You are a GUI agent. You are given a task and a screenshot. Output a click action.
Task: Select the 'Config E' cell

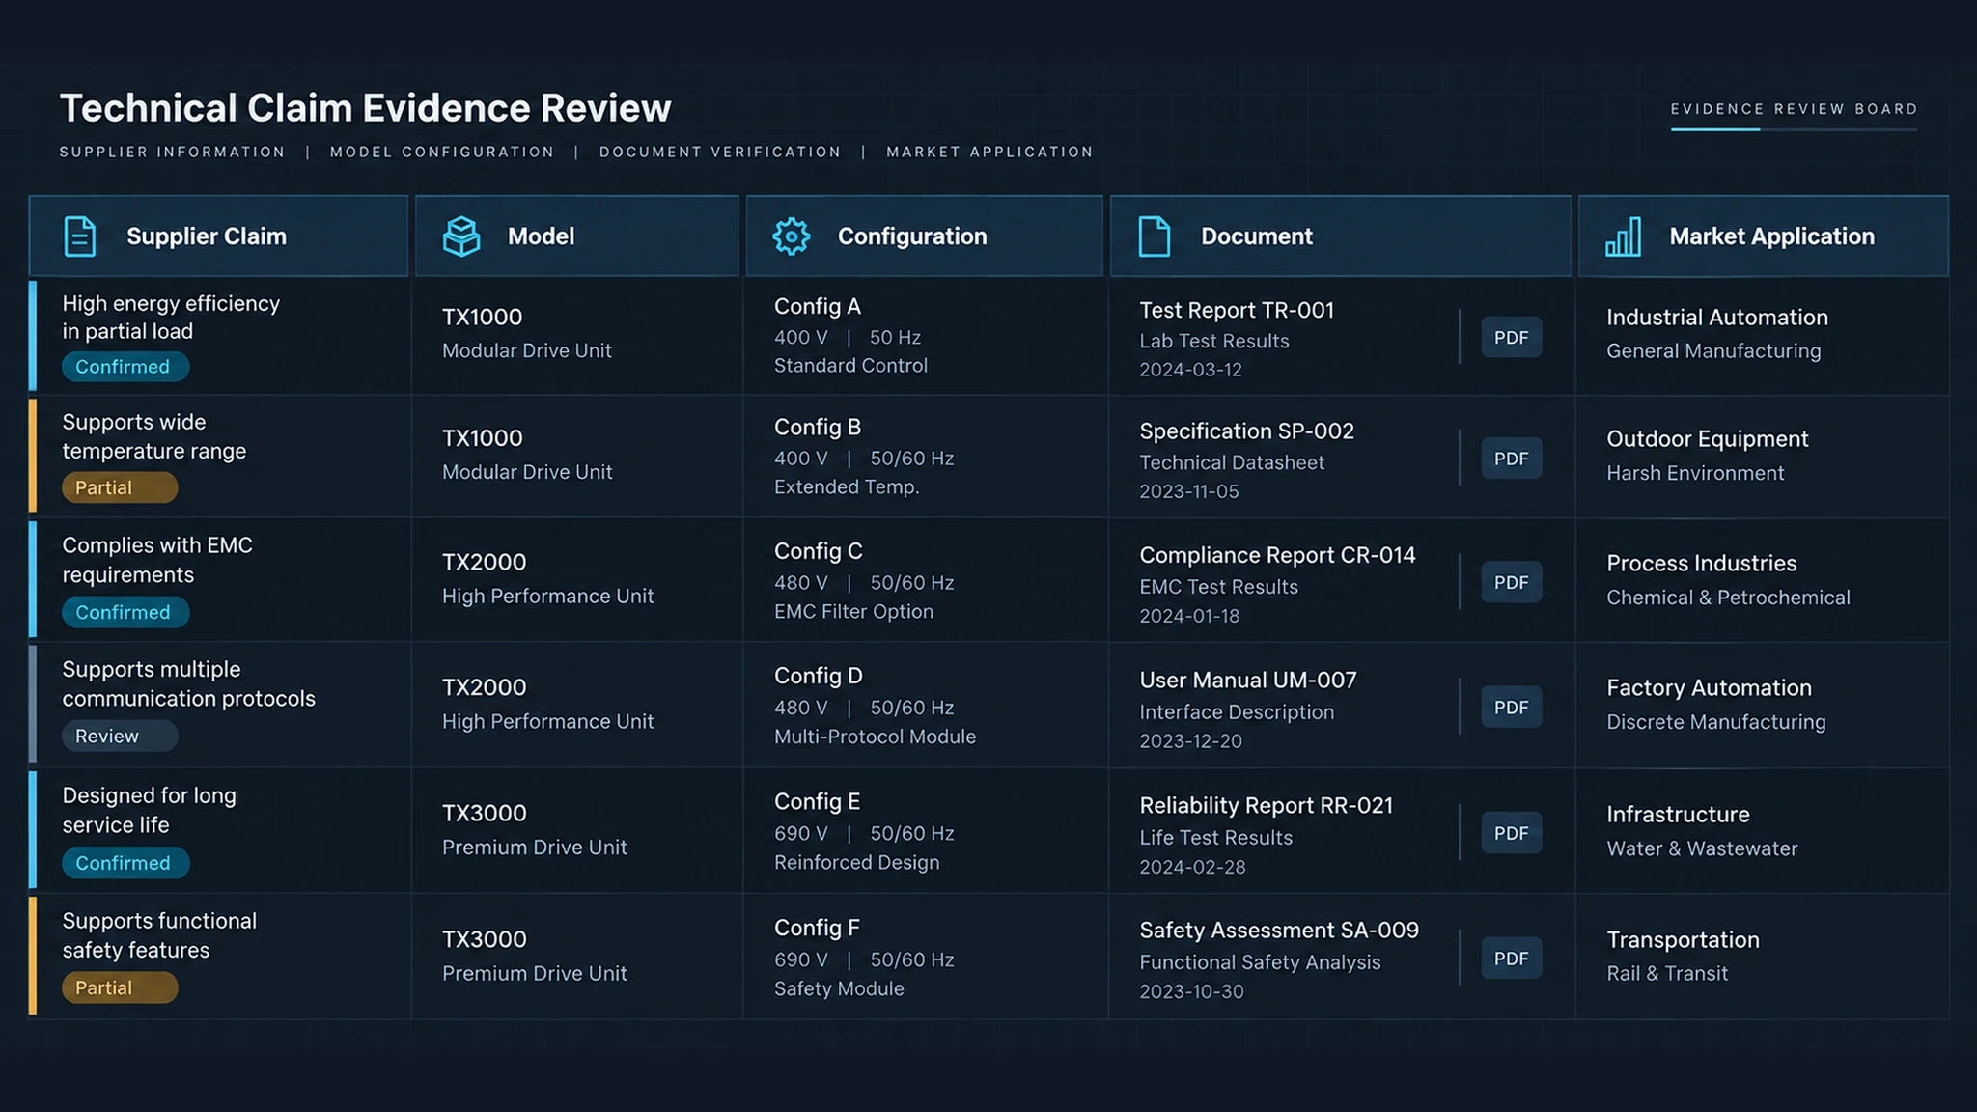pos(926,831)
